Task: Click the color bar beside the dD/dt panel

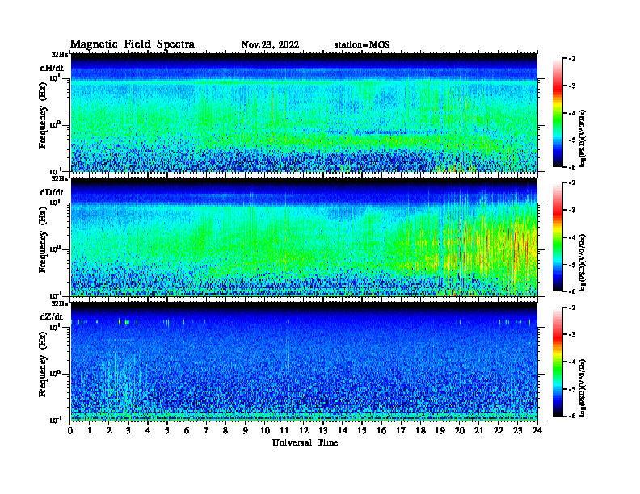Action: click(x=557, y=237)
